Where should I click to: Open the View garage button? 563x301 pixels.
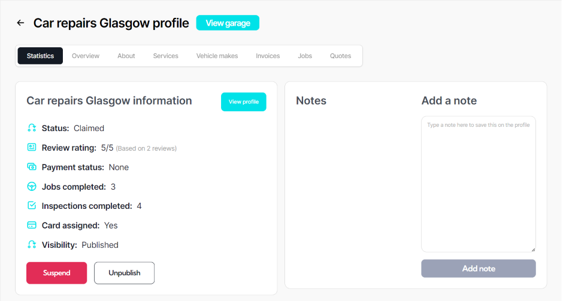[x=228, y=23]
